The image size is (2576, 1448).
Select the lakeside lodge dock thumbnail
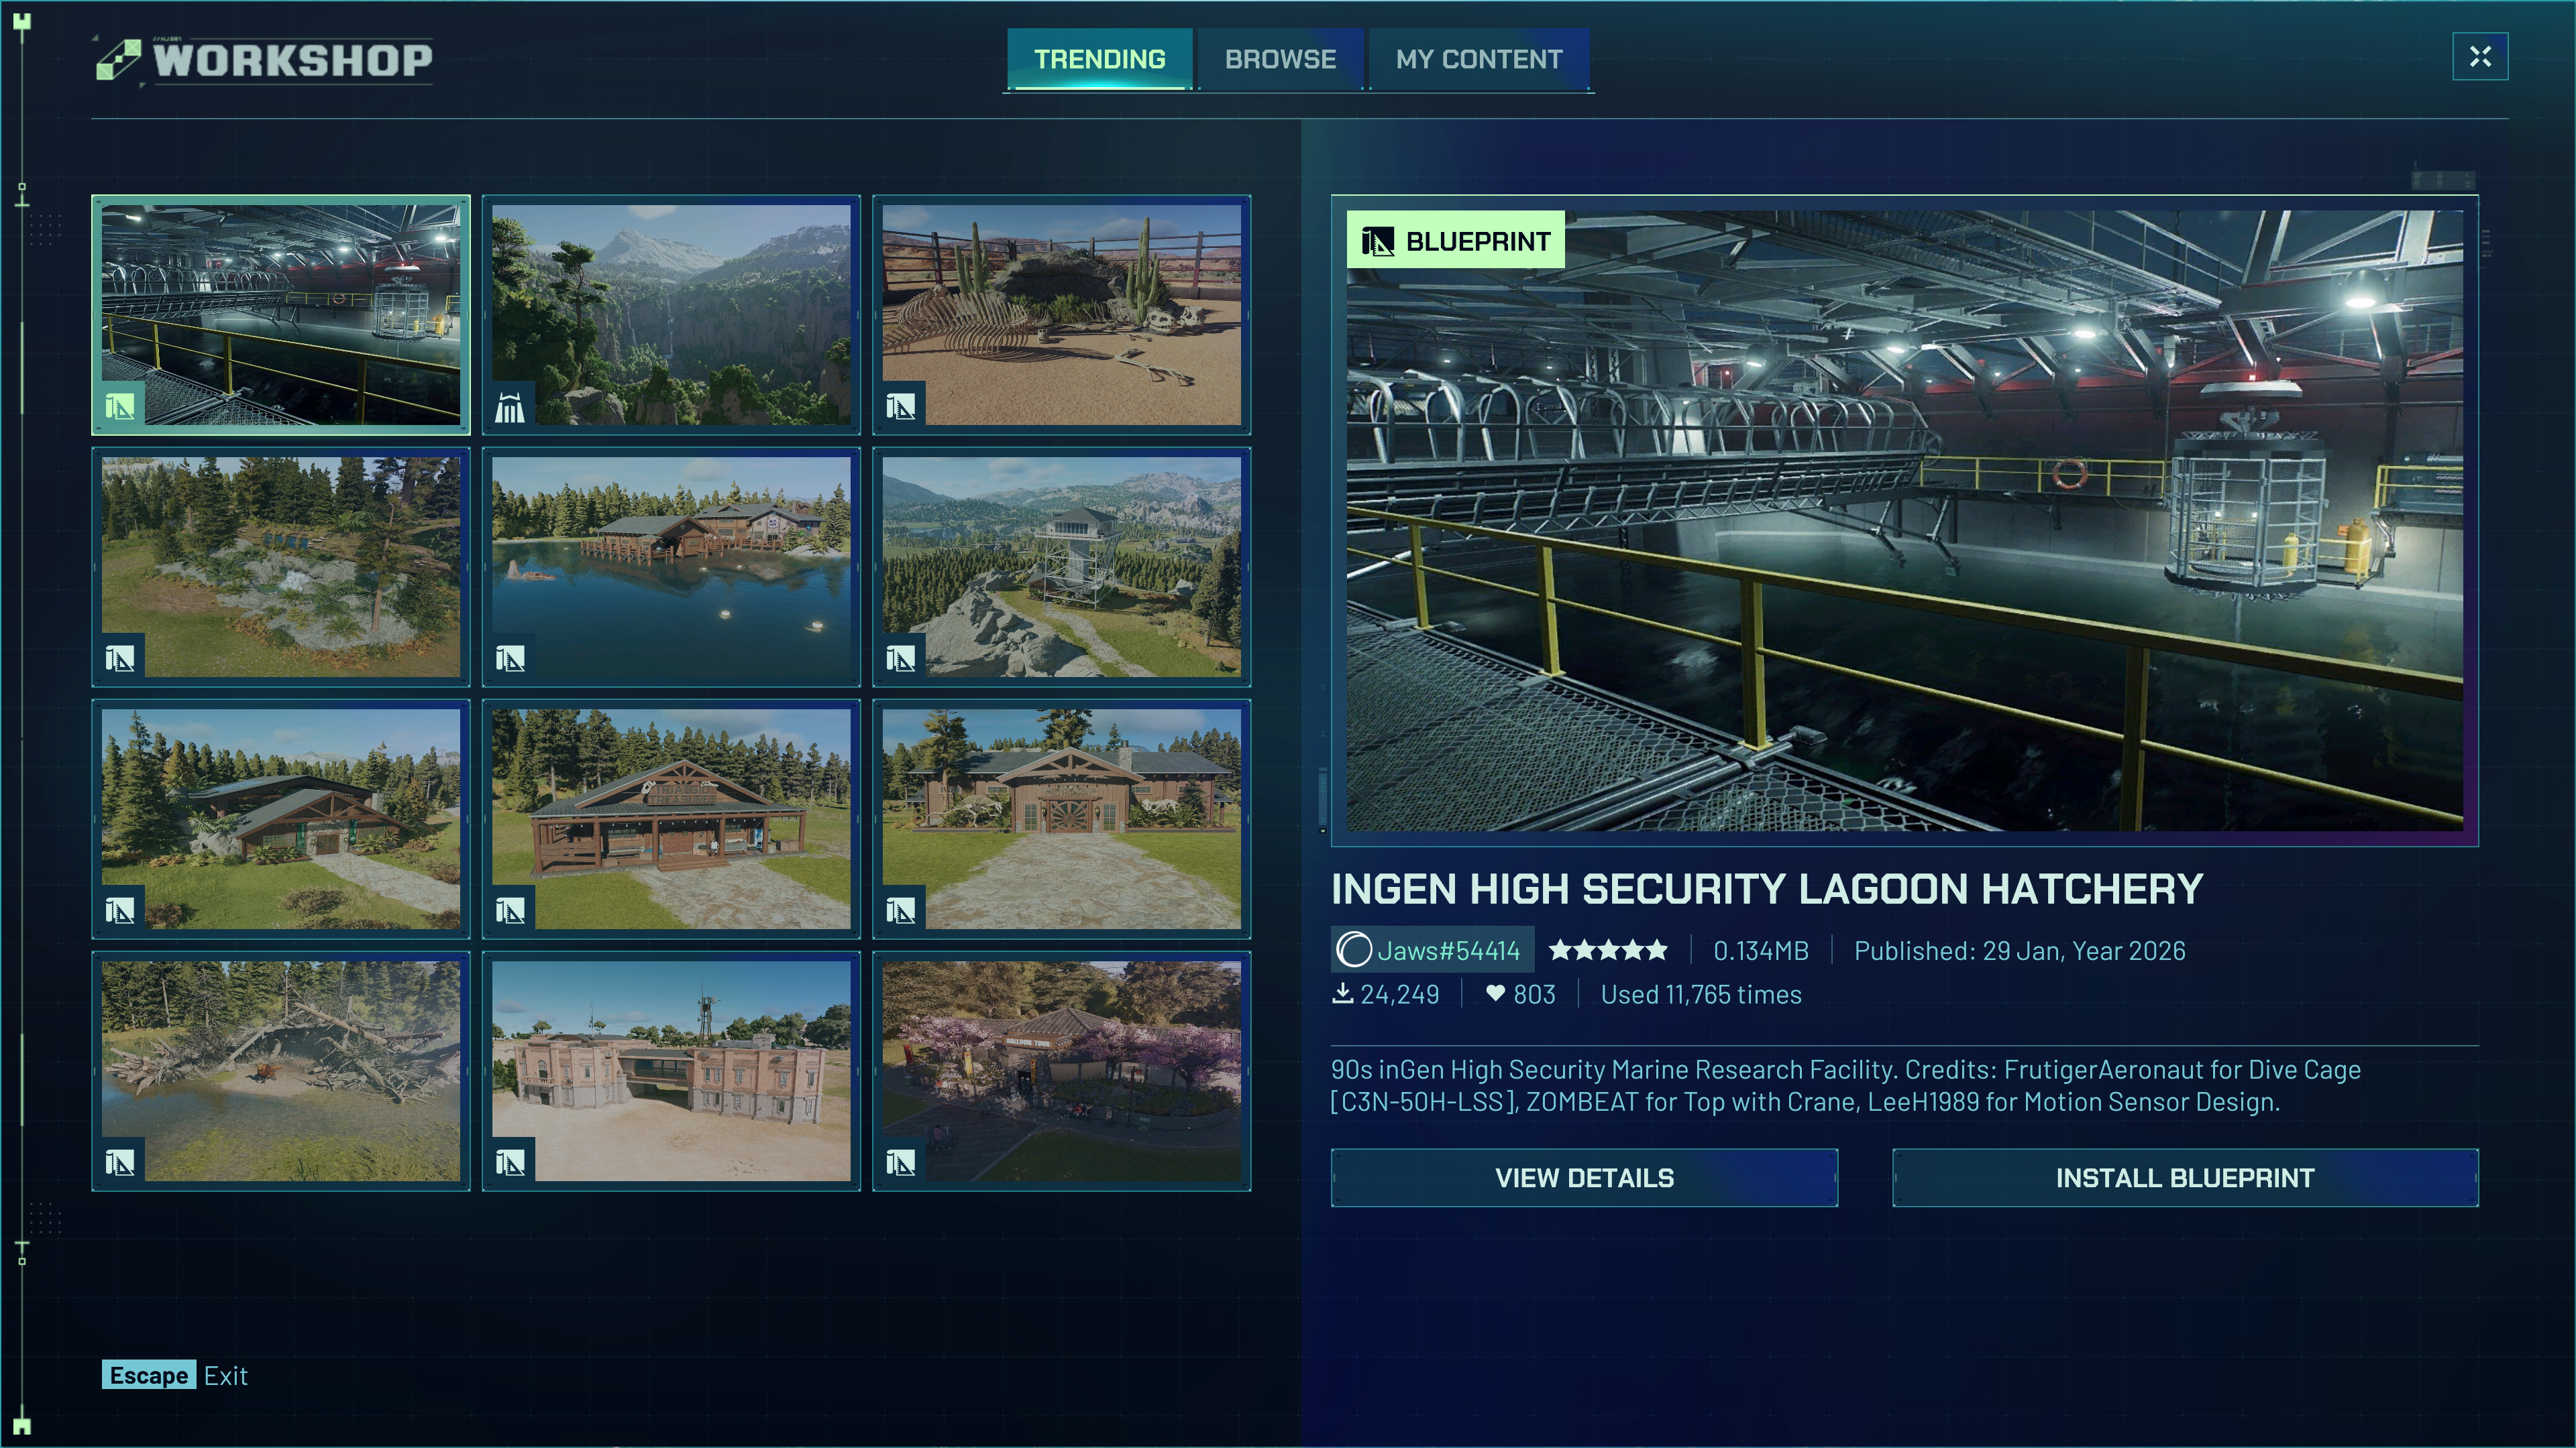tap(671, 566)
